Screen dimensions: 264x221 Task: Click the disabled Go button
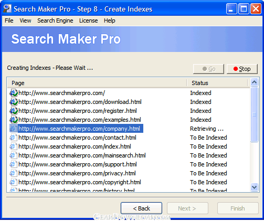click(208, 69)
